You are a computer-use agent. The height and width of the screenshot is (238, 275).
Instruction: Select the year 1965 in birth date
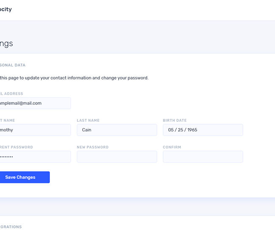point(192,130)
